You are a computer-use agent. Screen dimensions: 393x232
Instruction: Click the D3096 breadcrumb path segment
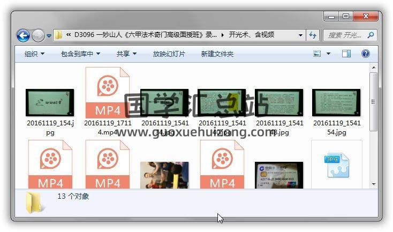[x=146, y=35]
